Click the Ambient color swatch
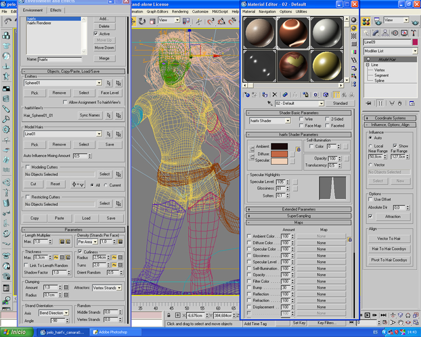The height and width of the screenshot is (337, 421). [x=279, y=146]
